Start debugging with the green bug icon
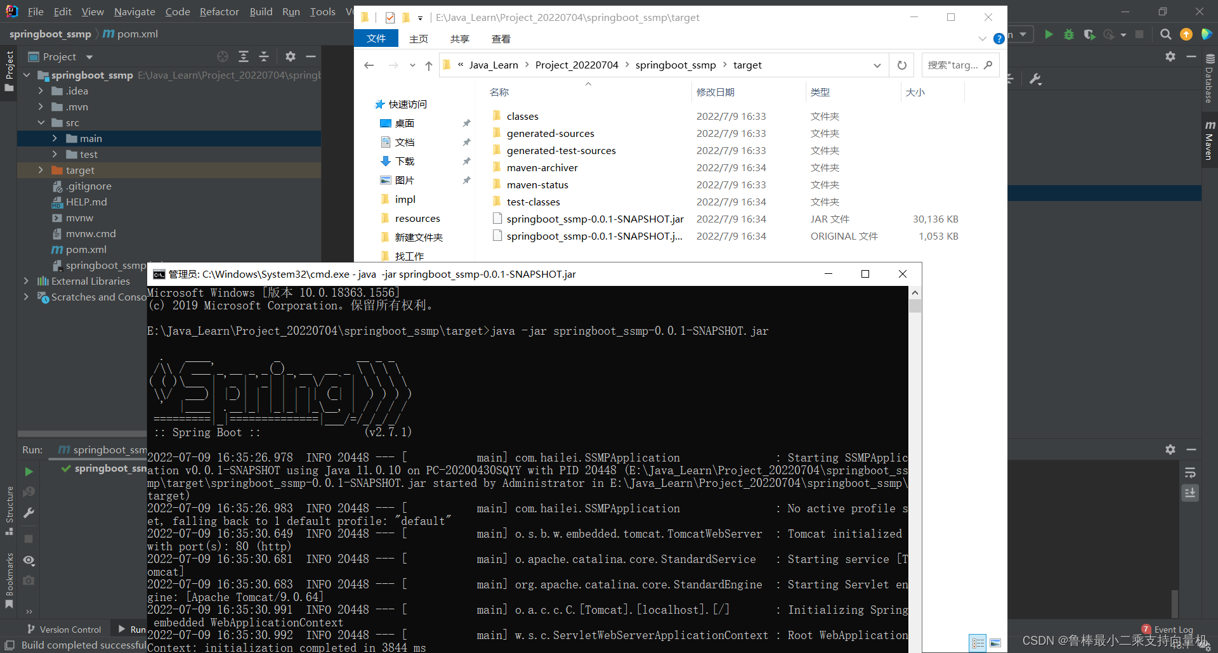The height and width of the screenshot is (653, 1218). click(1069, 34)
